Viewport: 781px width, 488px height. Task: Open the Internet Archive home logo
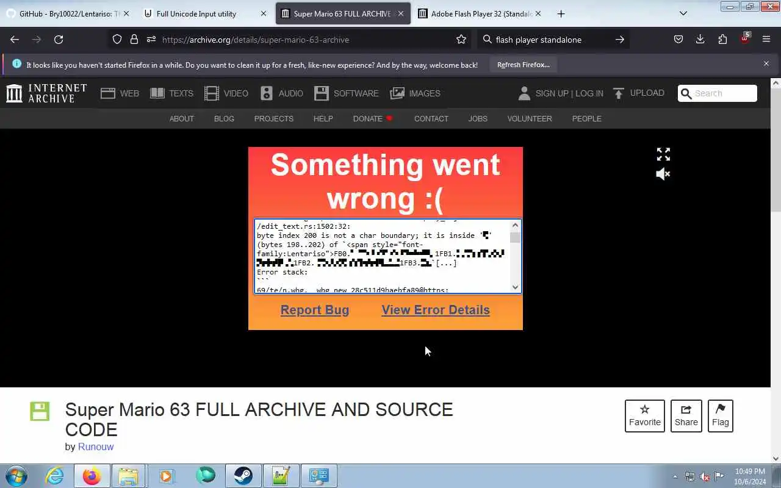pyautogui.click(x=46, y=93)
